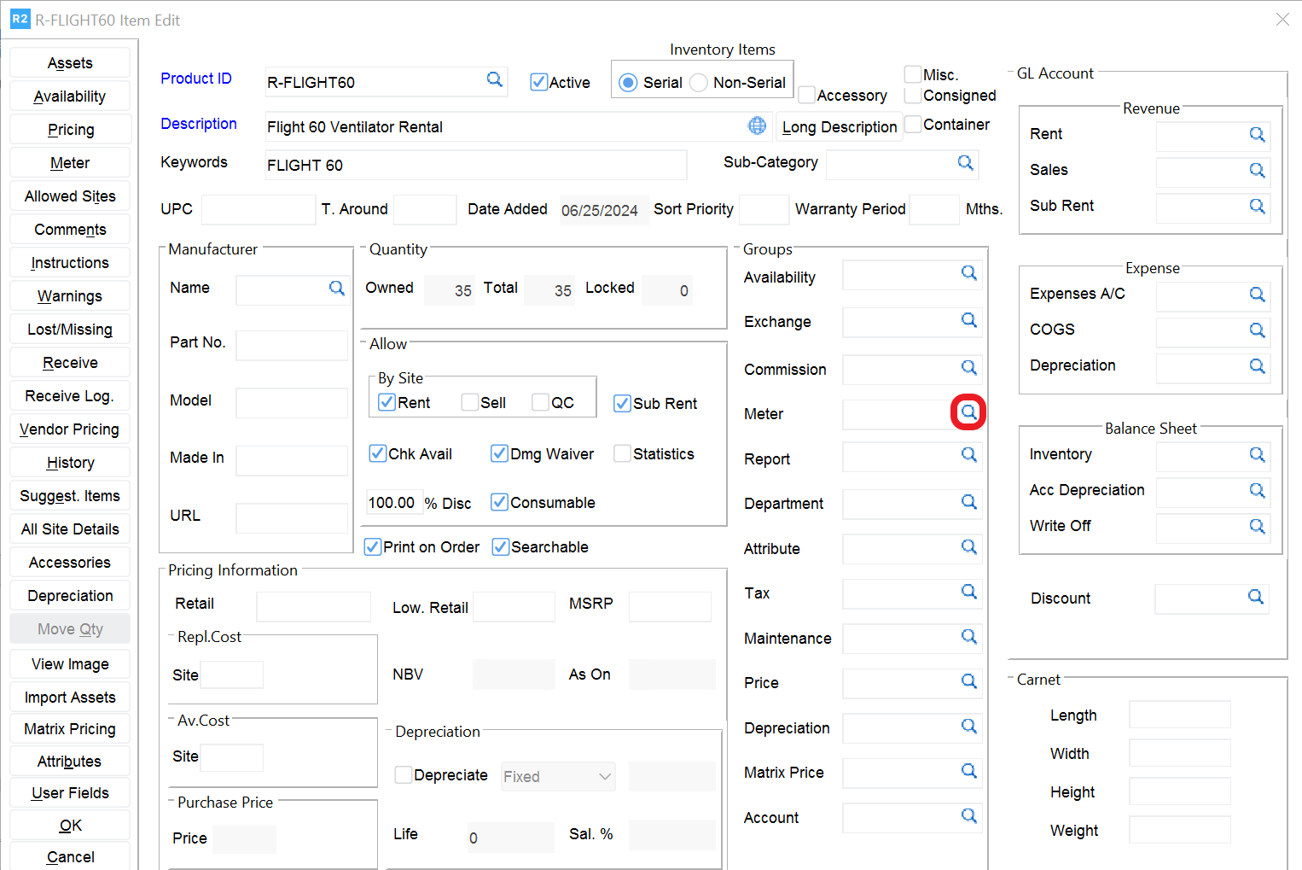Close the Item Edit window
The image size is (1302, 870).
(1282, 19)
